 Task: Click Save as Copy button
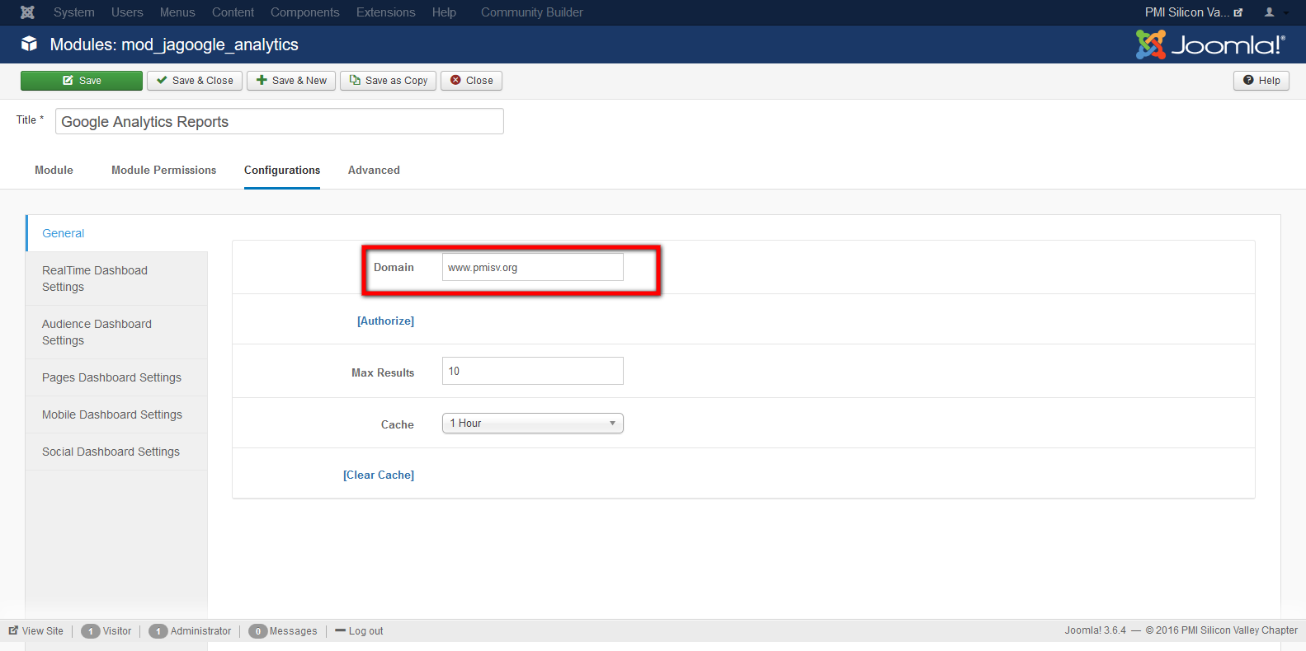coord(389,81)
